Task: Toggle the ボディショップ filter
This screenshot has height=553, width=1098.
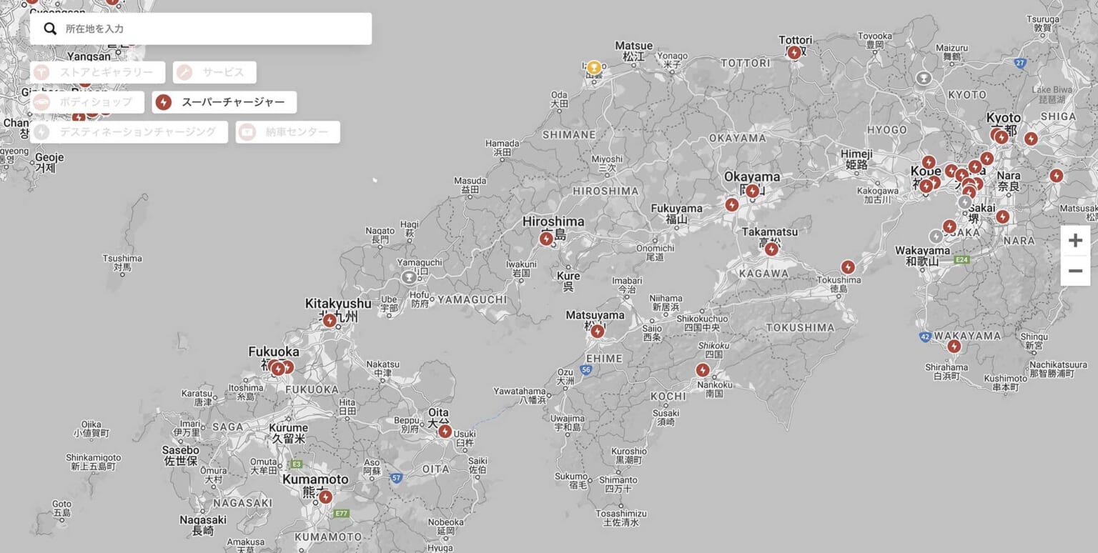Action: [87, 102]
